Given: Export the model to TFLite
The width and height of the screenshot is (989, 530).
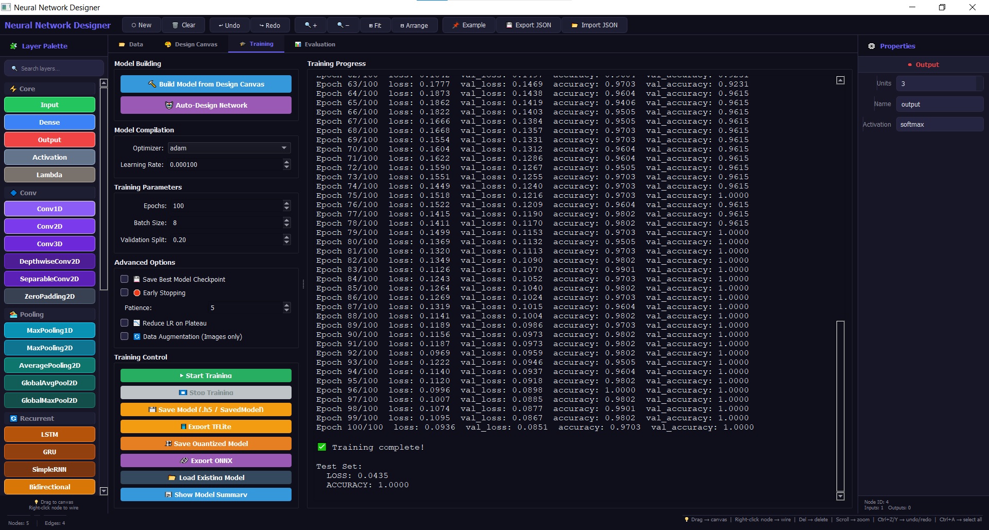Looking at the screenshot, I should point(206,426).
